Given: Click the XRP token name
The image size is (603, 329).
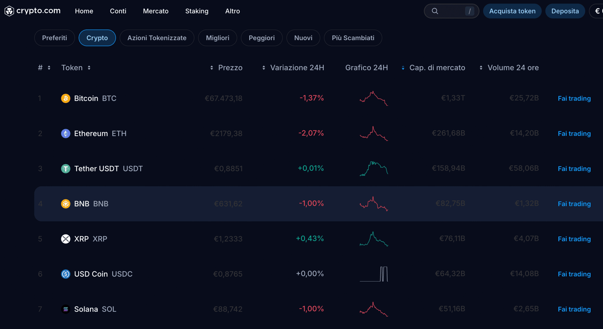Looking at the screenshot, I should [91, 239].
